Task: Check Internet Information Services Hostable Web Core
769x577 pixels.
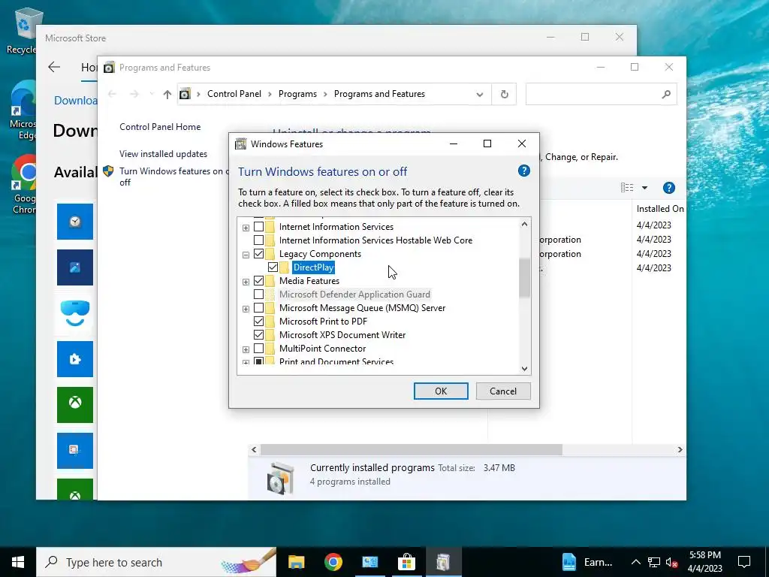Action: [258, 240]
